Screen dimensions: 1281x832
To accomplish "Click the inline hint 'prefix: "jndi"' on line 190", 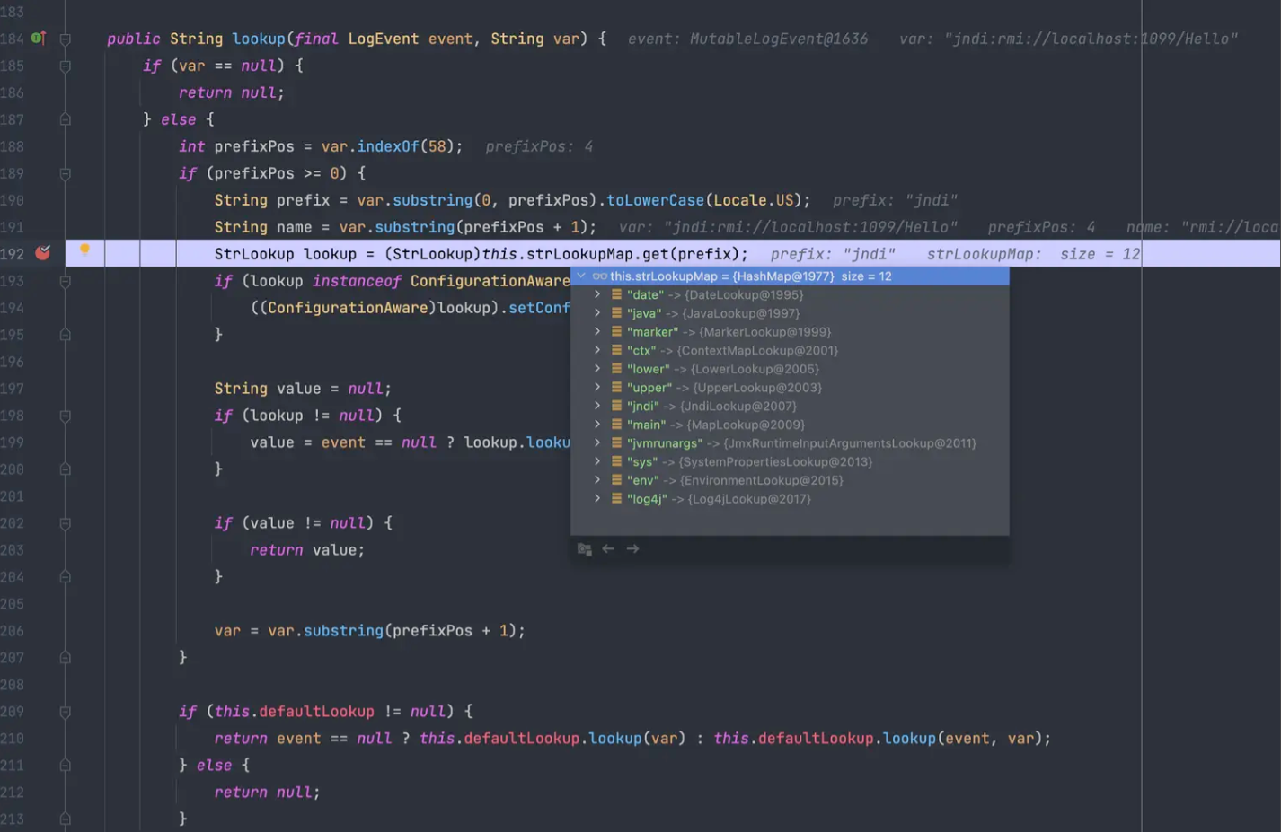I will point(895,200).
